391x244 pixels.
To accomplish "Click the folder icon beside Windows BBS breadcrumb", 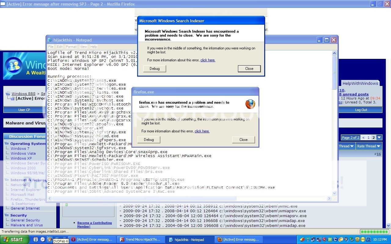I will pos(8,94).
